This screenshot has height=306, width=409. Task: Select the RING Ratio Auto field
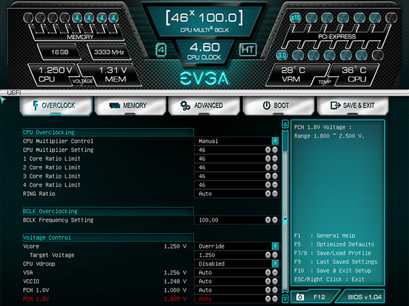[237, 194]
